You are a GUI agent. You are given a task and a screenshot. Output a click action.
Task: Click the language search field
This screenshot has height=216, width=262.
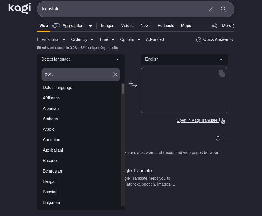tap(77, 75)
